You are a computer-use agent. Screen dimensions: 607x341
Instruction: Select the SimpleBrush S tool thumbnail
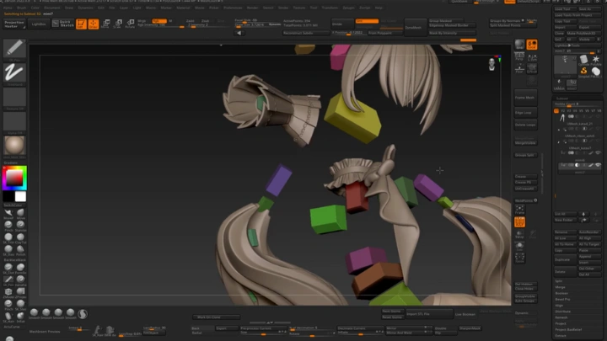click(x=583, y=72)
